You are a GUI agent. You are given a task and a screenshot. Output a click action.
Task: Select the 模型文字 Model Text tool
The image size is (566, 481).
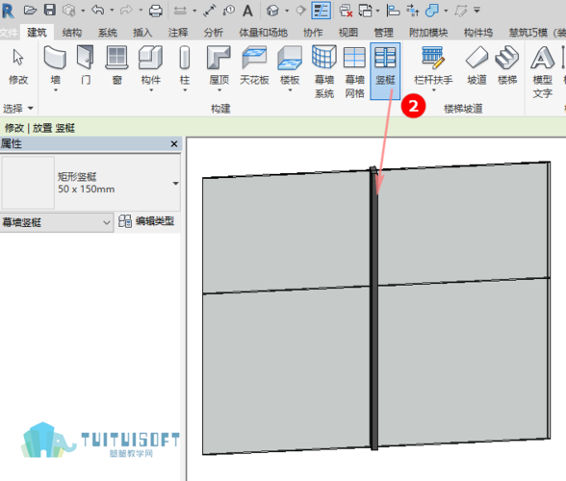[543, 71]
